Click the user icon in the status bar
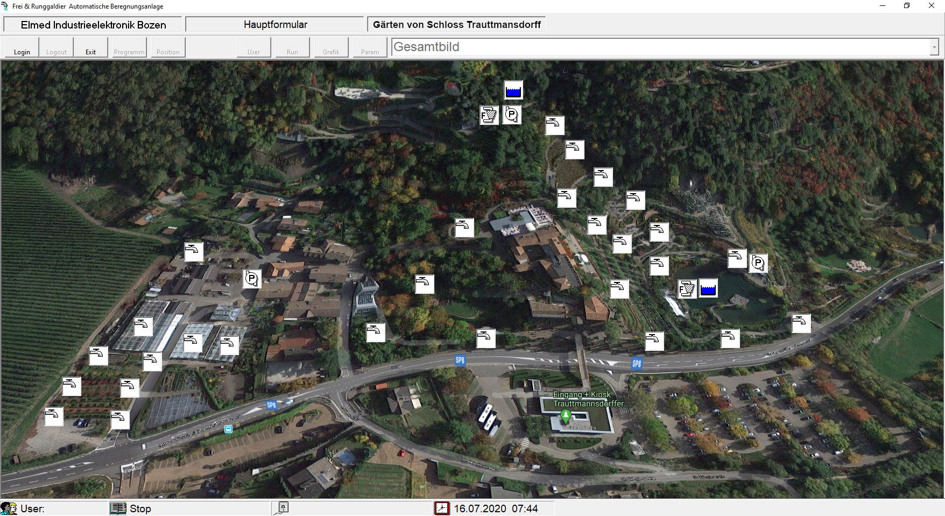The height and width of the screenshot is (516, 945). coord(9,508)
